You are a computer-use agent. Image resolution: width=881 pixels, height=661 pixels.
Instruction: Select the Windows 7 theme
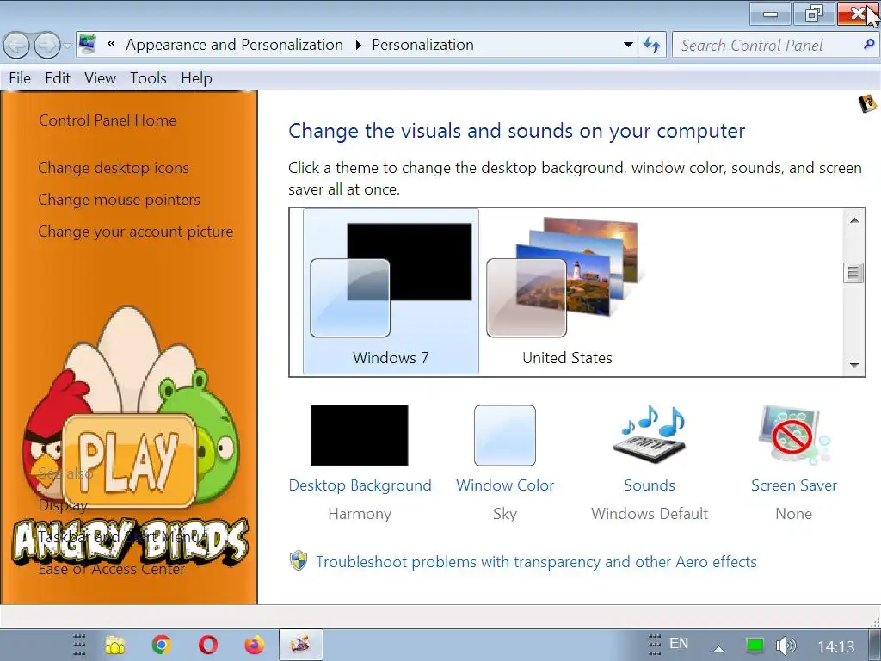[x=391, y=291]
